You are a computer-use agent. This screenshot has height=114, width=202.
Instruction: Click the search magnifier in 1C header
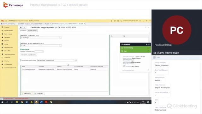pyautogui.click(x=121, y=21)
